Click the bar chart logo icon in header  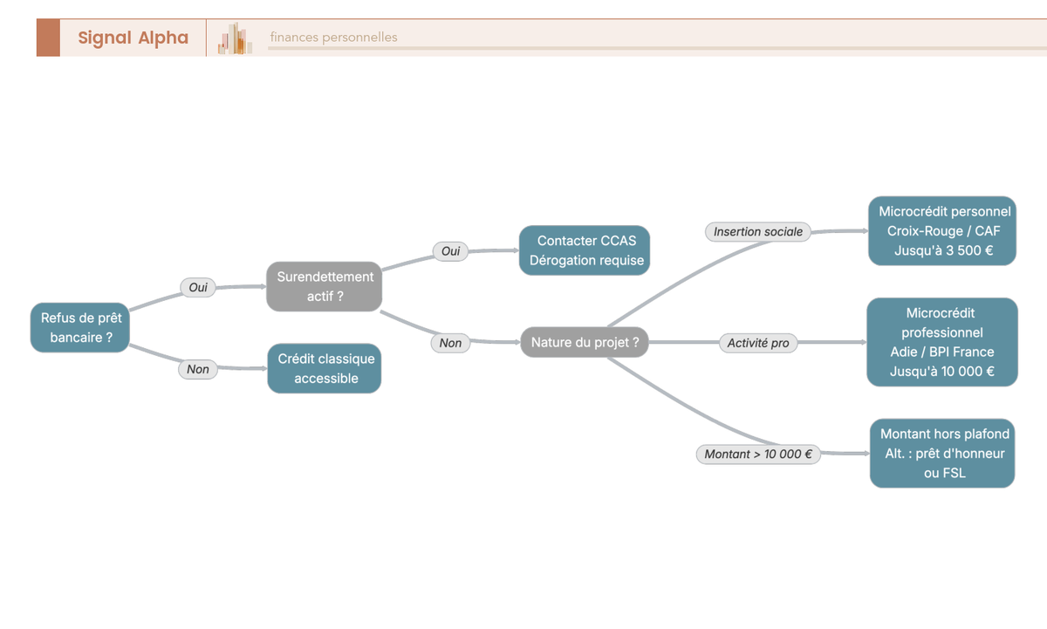236,38
